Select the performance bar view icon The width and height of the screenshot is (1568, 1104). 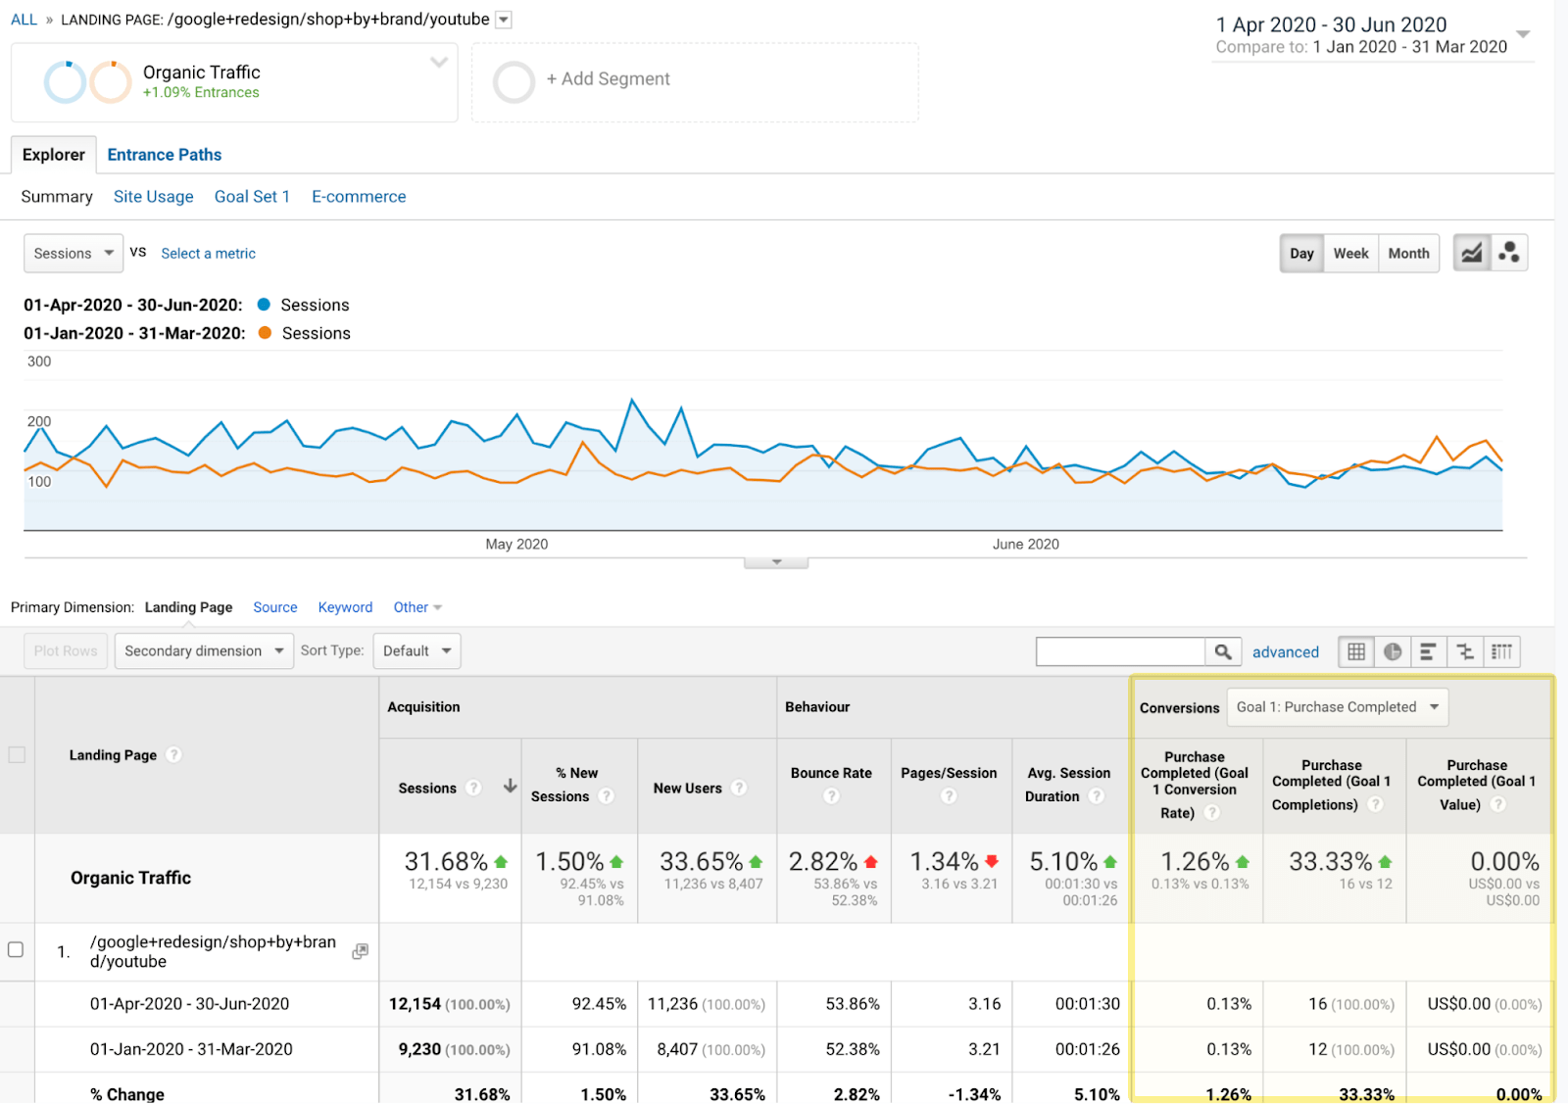[1428, 651]
